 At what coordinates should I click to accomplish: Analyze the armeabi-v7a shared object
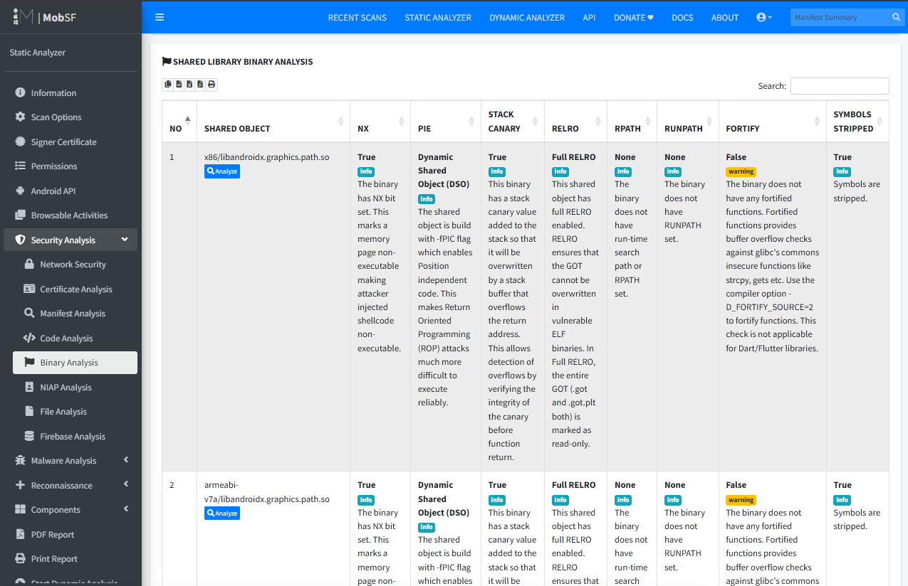(222, 513)
